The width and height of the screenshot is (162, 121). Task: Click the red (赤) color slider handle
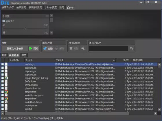pos(25,29)
